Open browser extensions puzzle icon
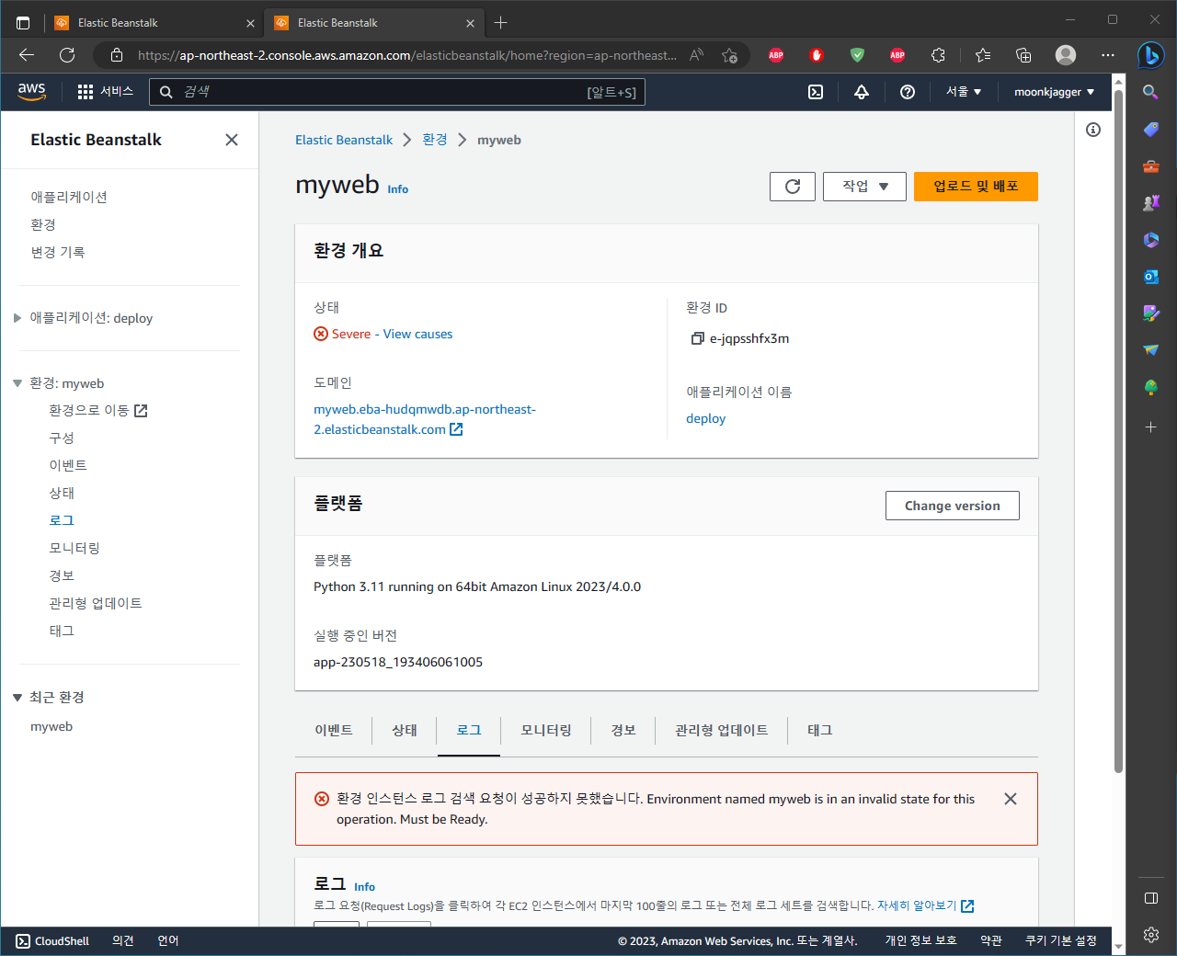This screenshot has height=956, width=1177. tap(938, 55)
